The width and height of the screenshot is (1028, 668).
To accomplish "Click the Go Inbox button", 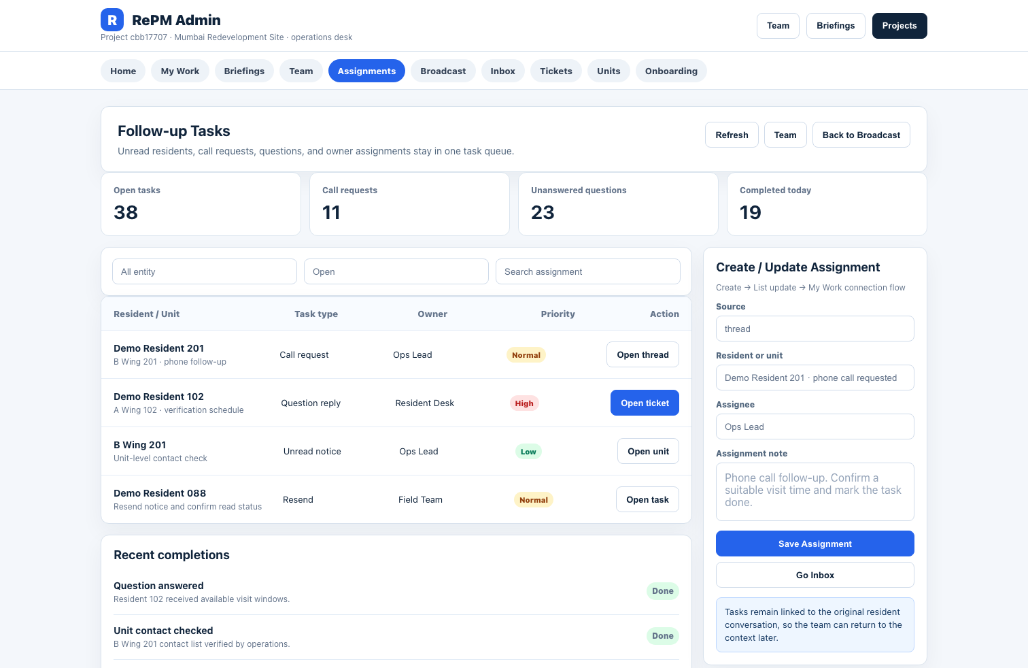I will (815, 575).
